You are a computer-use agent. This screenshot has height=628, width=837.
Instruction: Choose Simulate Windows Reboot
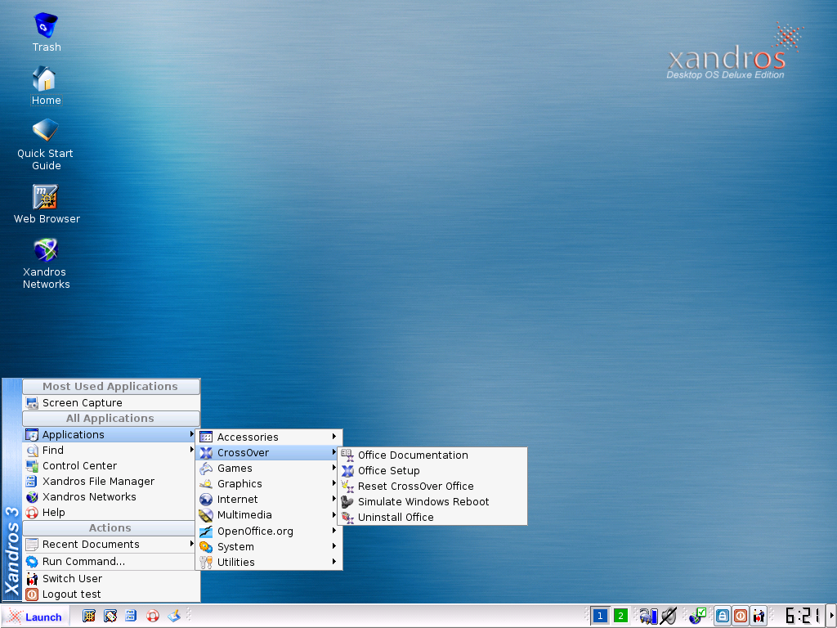(x=433, y=501)
